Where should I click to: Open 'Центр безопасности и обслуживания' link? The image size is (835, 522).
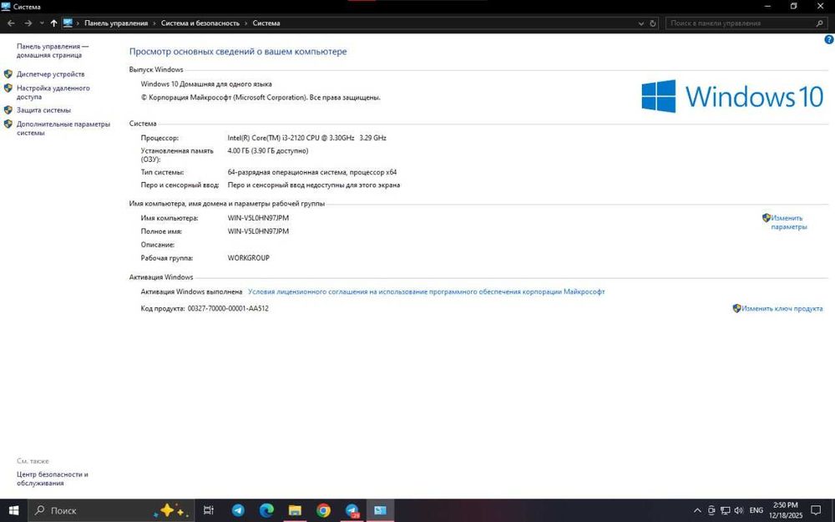pyautogui.click(x=52, y=479)
